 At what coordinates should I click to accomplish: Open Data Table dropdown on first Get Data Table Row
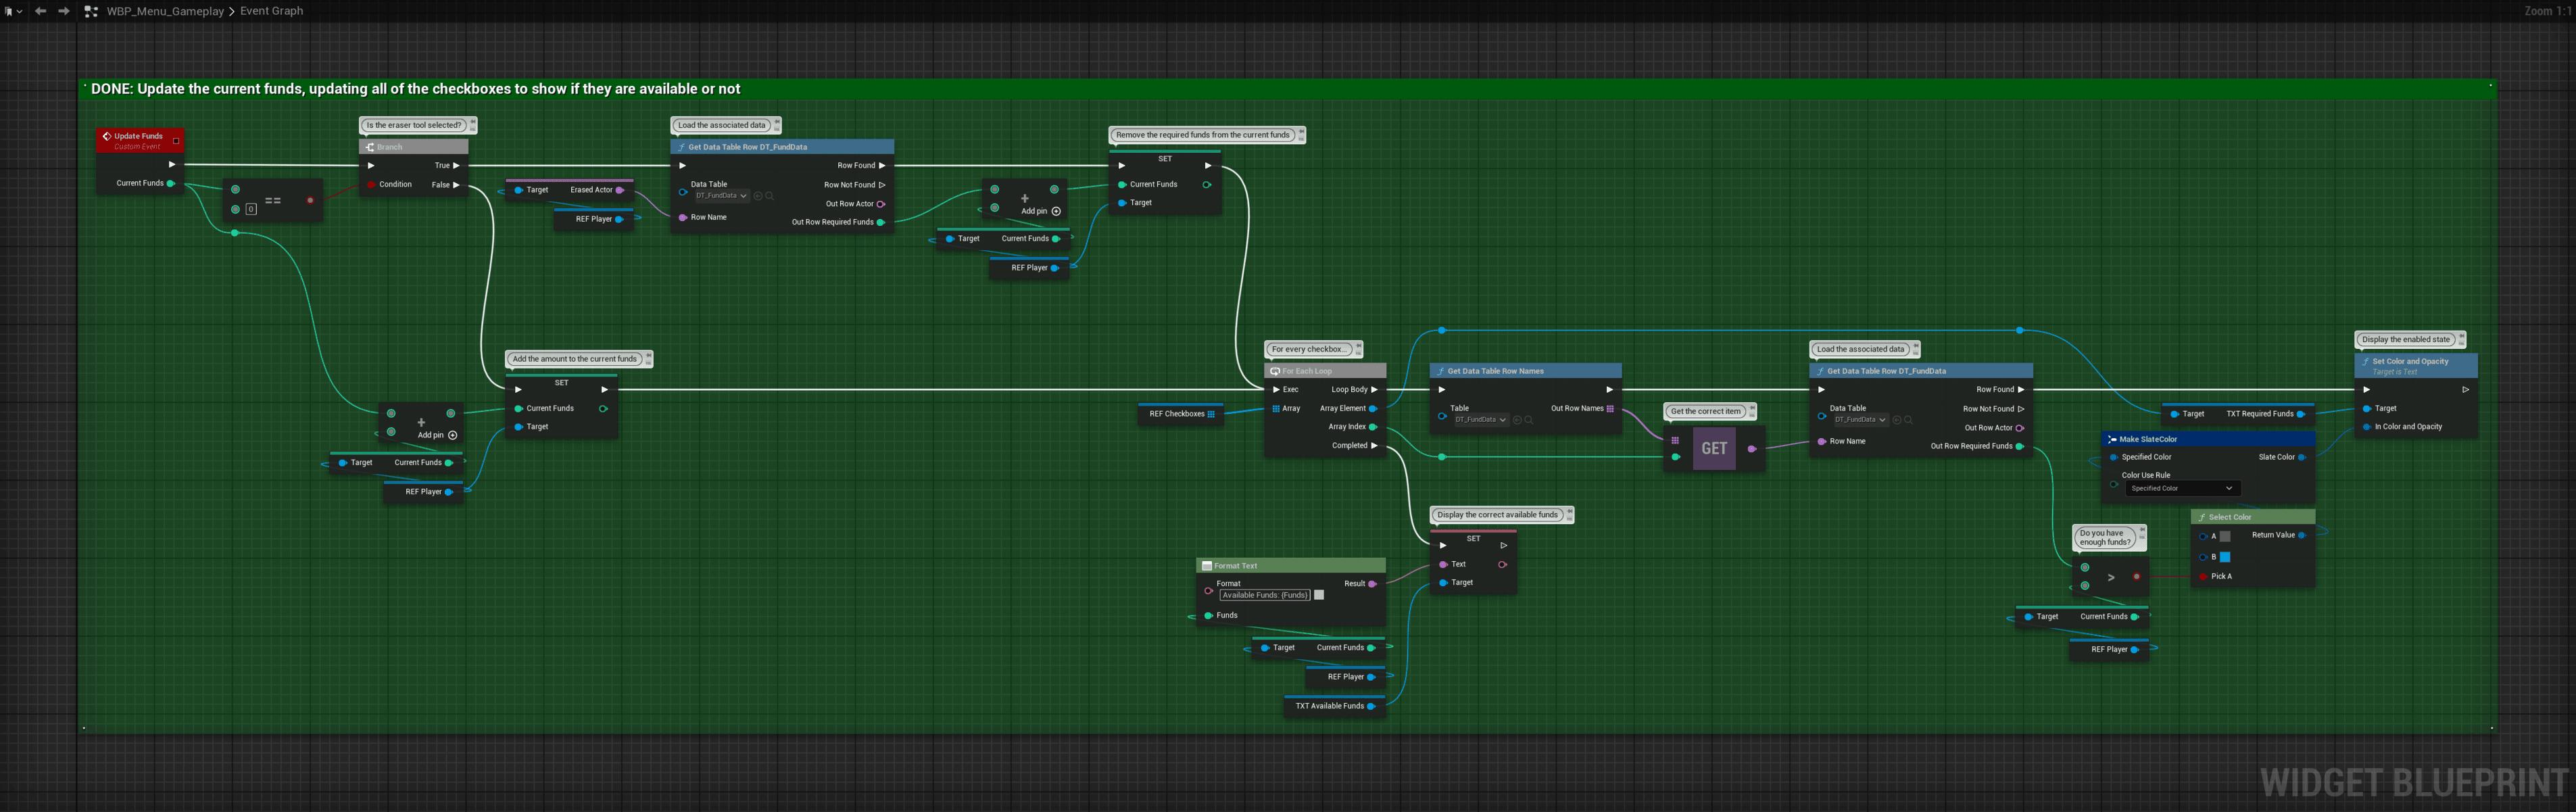tap(722, 196)
